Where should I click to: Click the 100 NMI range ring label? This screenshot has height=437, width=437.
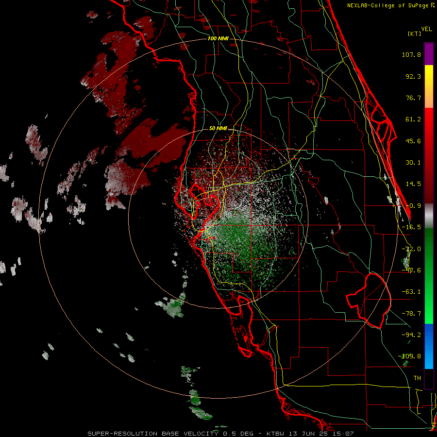[218, 38]
